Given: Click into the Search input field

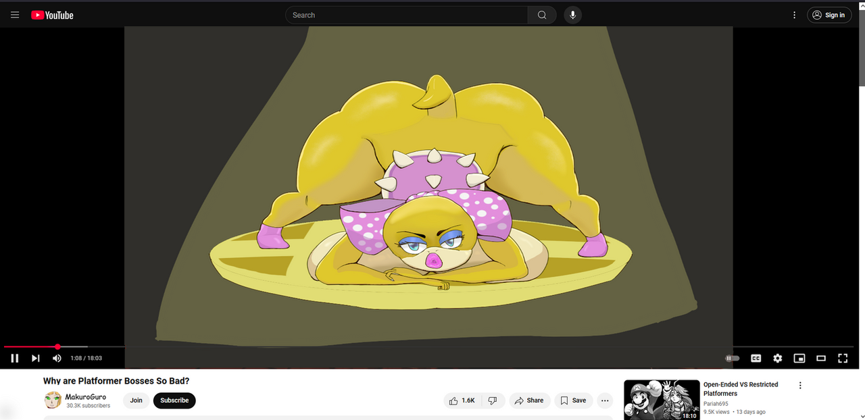Looking at the screenshot, I should [407, 15].
